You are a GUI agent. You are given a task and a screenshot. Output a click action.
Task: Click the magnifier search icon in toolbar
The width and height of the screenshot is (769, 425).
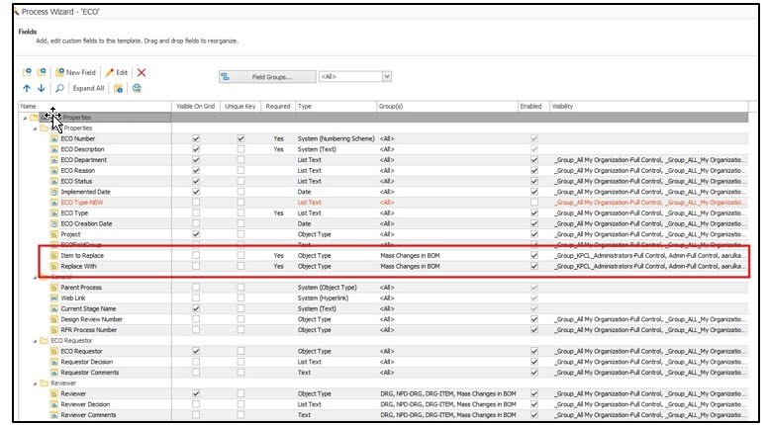click(59, 88)
